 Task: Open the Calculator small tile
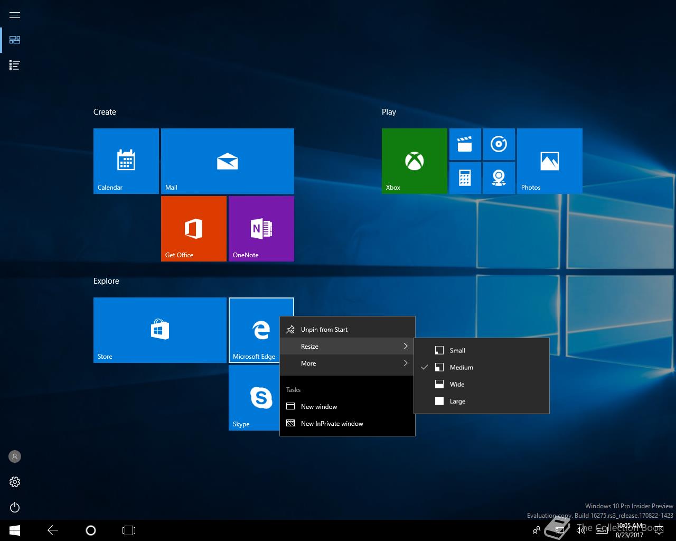(x=465, y=178)
